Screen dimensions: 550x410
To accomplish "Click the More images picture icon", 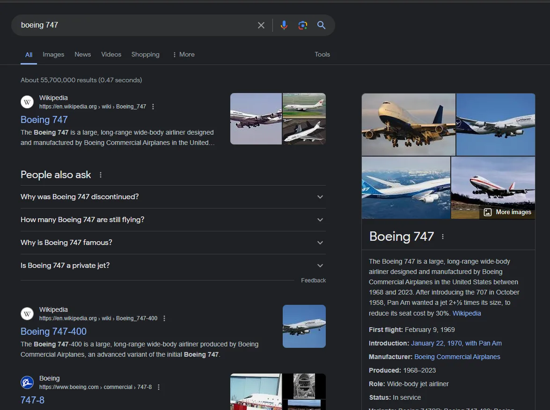I will click(488, 212).
